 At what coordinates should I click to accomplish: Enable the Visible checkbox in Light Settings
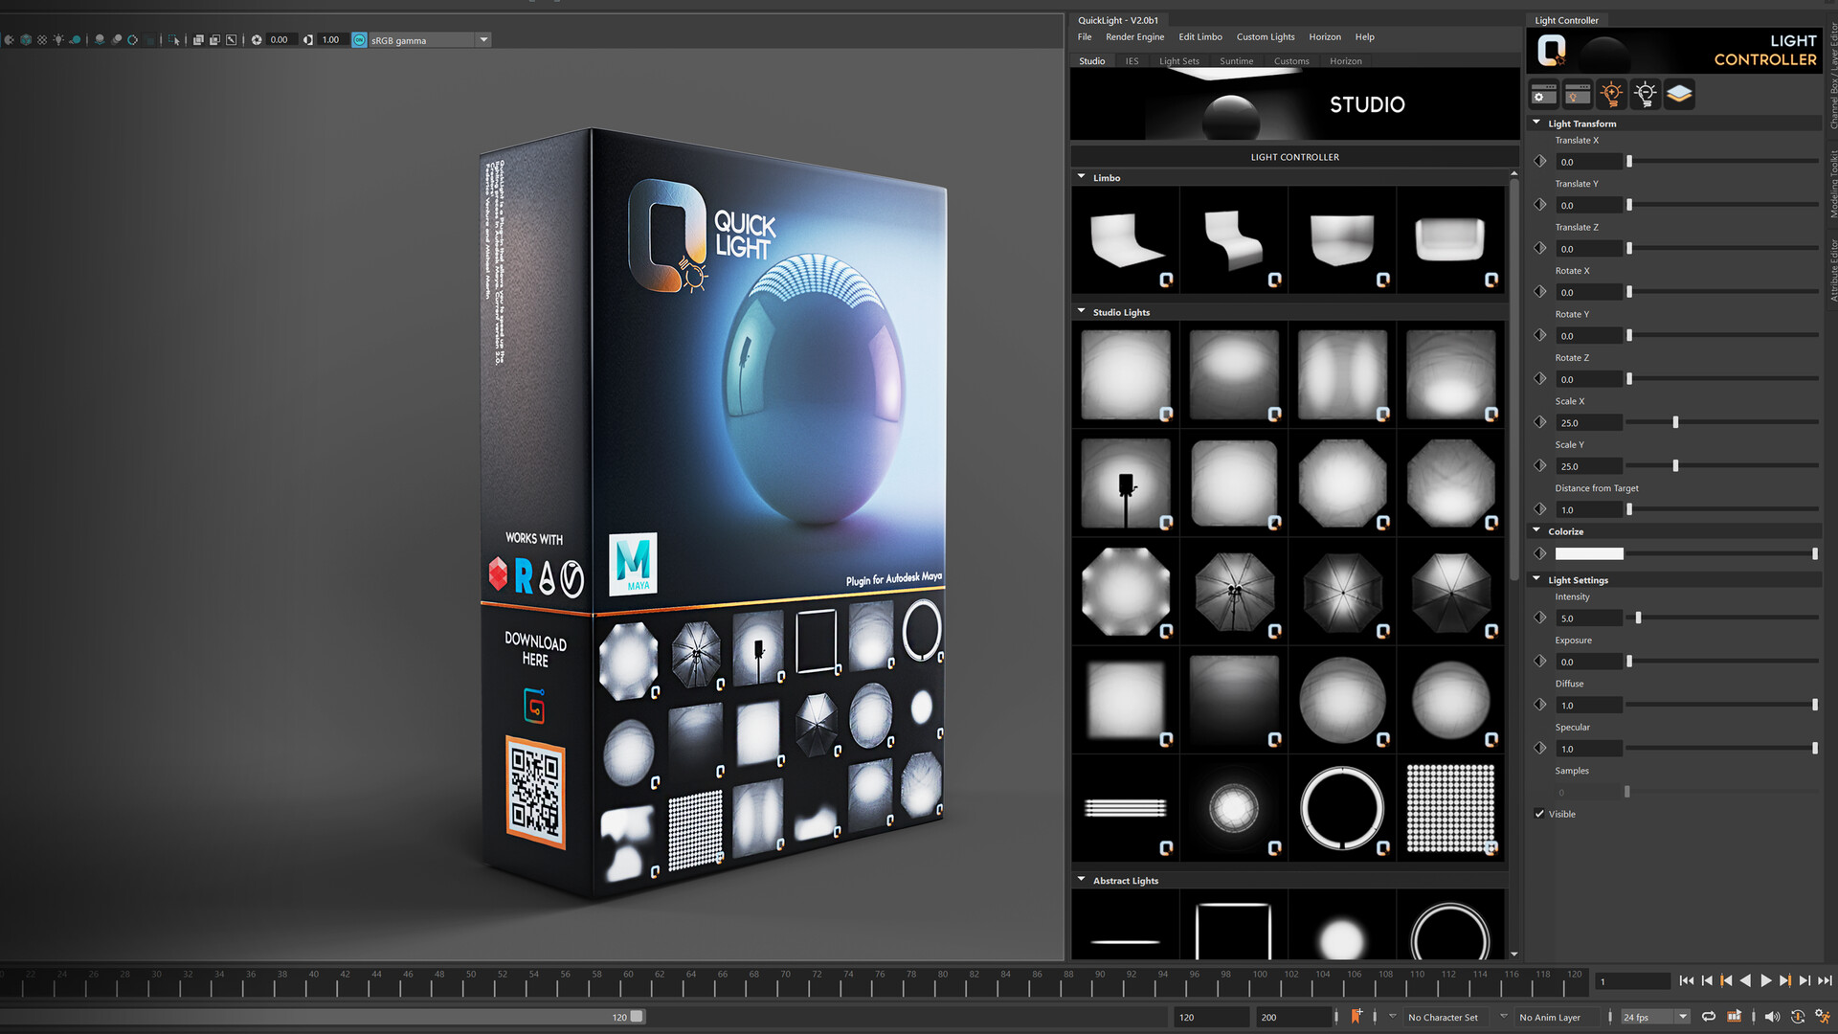click(1539, 814)
